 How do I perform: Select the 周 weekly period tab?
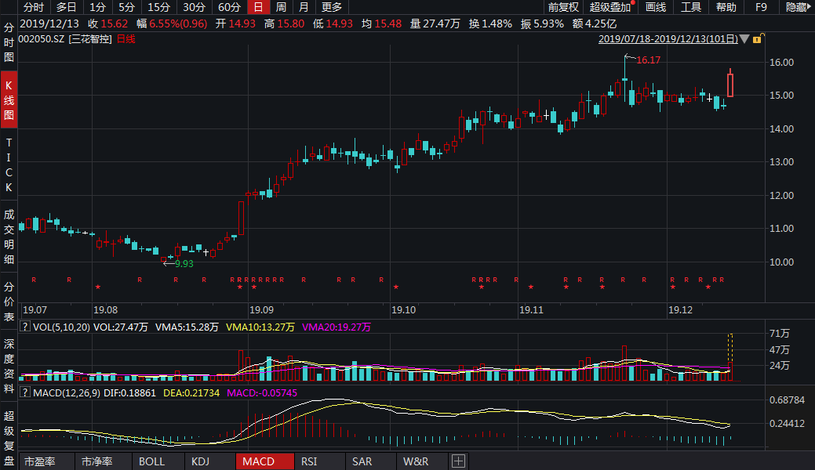pos(281,7)
